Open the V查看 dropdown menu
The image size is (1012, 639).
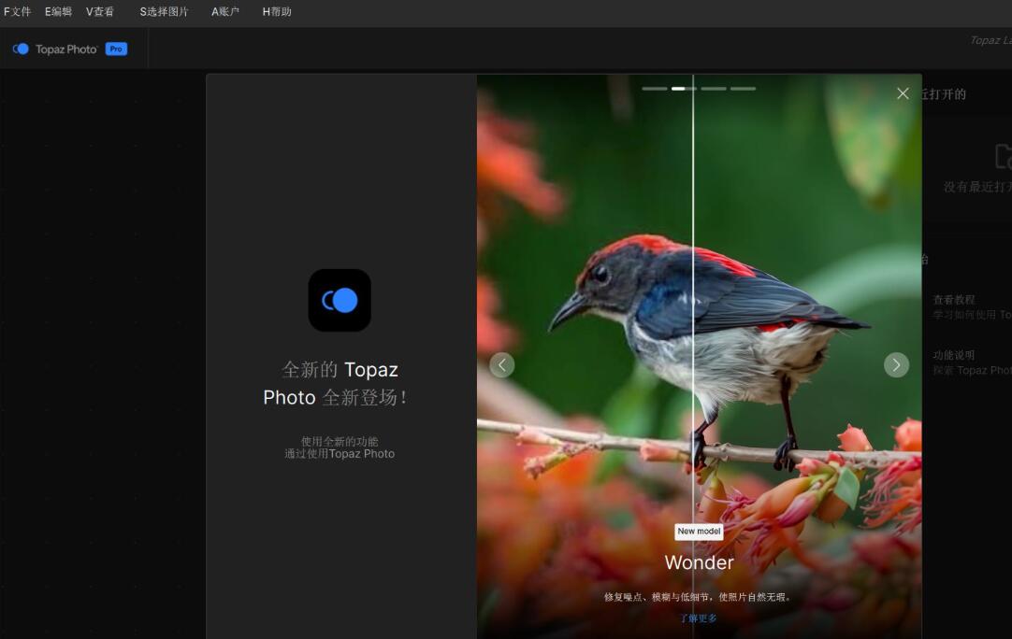pos(99,12)
